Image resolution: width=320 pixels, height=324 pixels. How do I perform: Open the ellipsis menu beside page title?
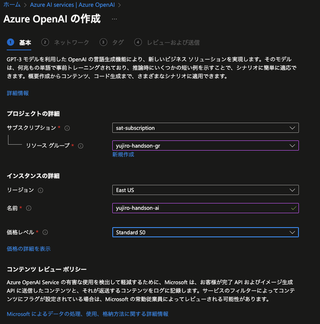[114, 19]
